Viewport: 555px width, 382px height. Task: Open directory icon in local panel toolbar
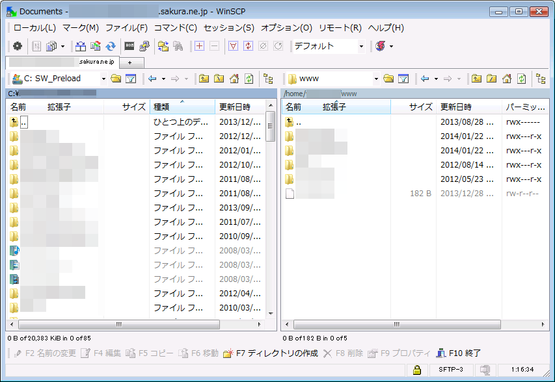point(116,79)
